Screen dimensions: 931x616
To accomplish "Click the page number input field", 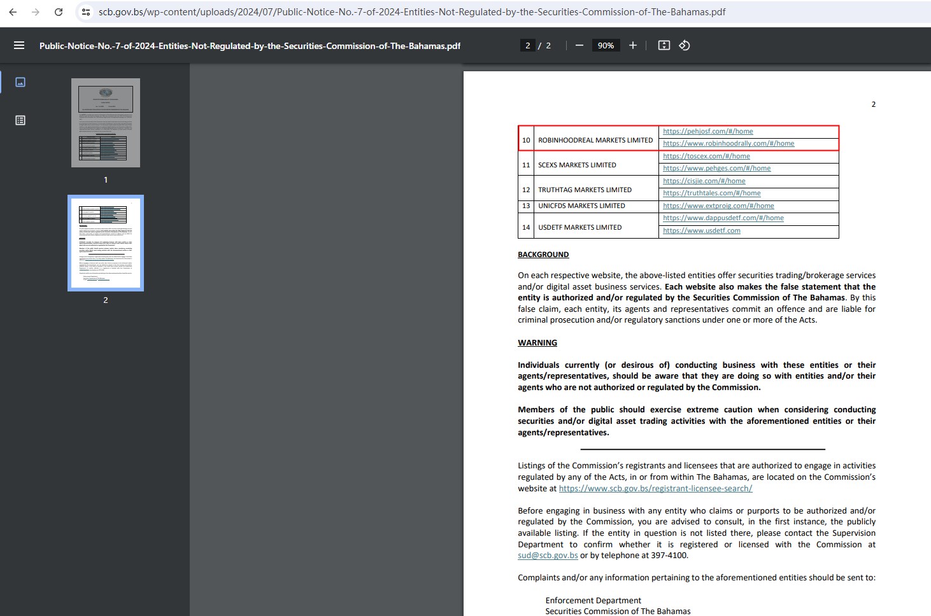I will tap(527, 46).
